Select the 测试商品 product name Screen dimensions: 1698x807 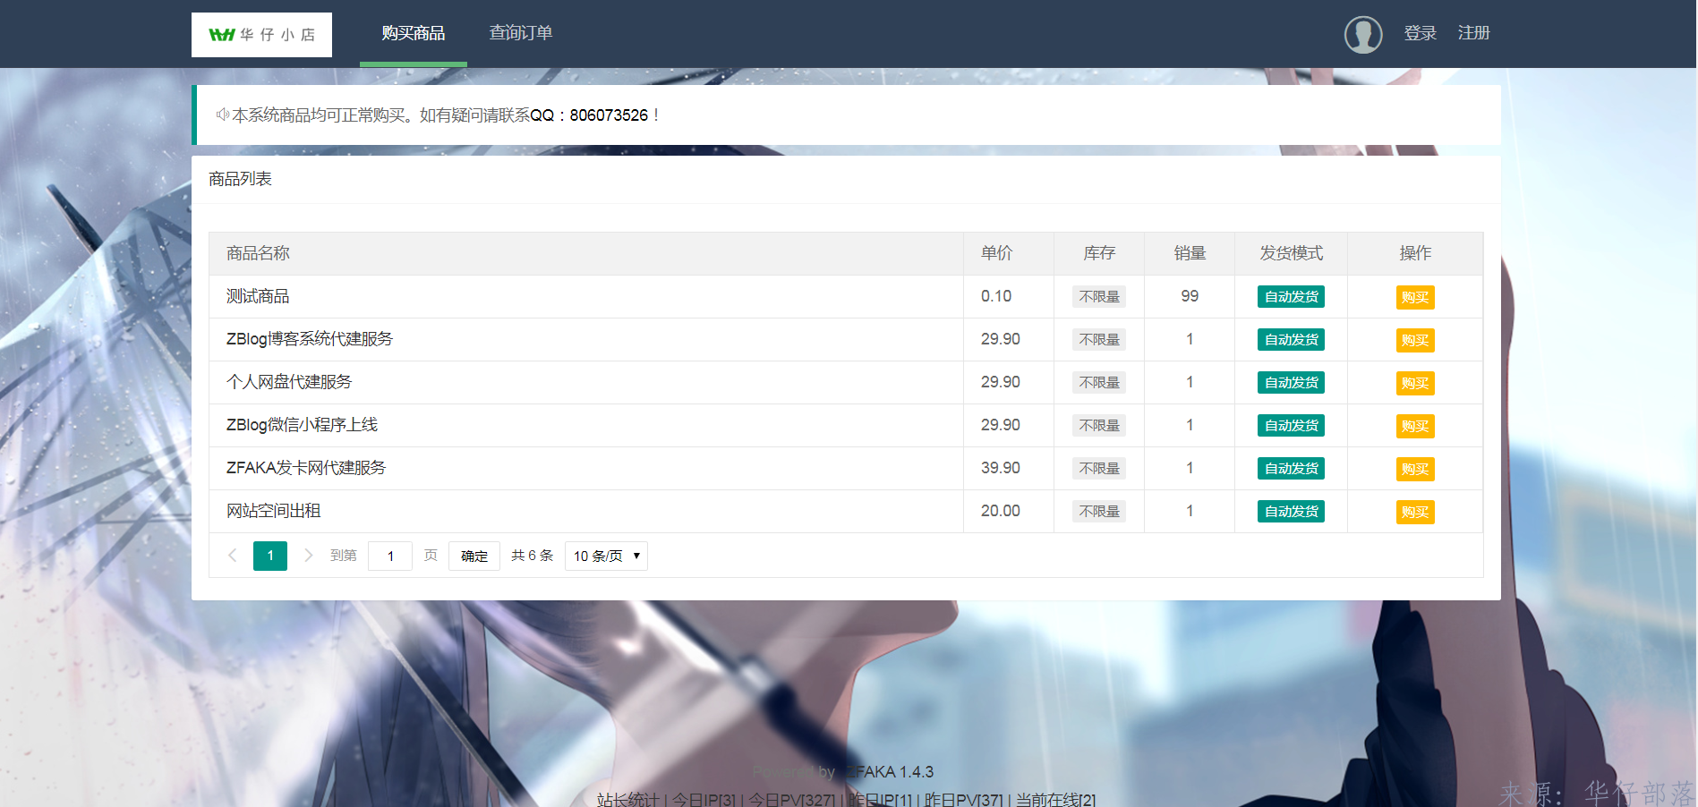(258, 296)
